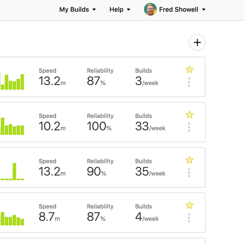This screenshot has width=244, height=244.
Task: Open the three-dot menu on the 3/week pipeline
Action: coord(189,82)
